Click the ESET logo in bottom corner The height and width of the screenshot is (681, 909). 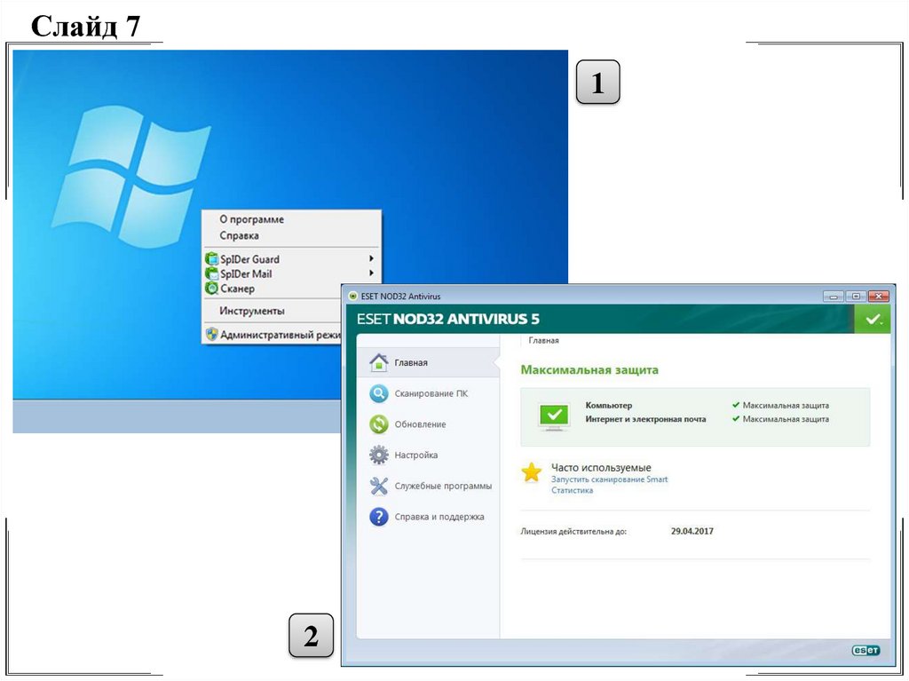click(866, 650)
